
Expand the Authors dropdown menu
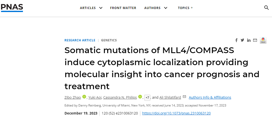tap(156, 8)
